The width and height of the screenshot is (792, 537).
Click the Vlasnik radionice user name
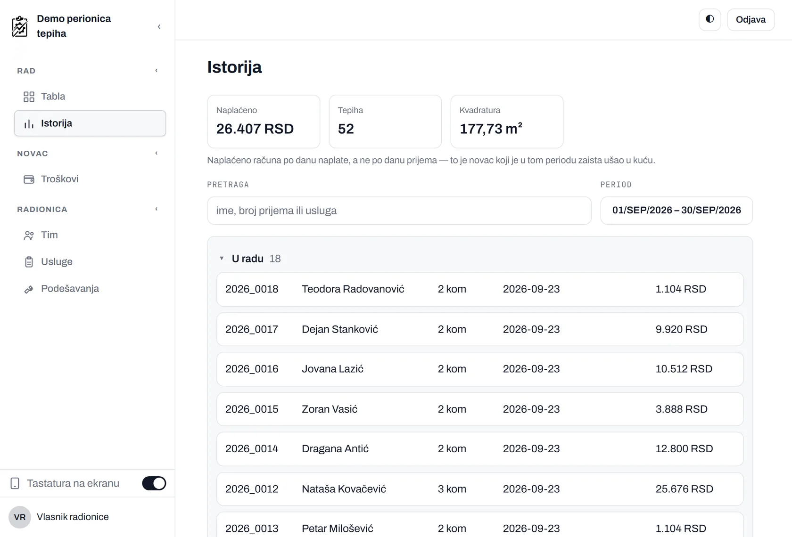click(73, 517)
